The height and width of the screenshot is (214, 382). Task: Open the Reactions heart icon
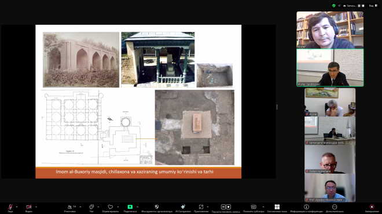point(111,207)
